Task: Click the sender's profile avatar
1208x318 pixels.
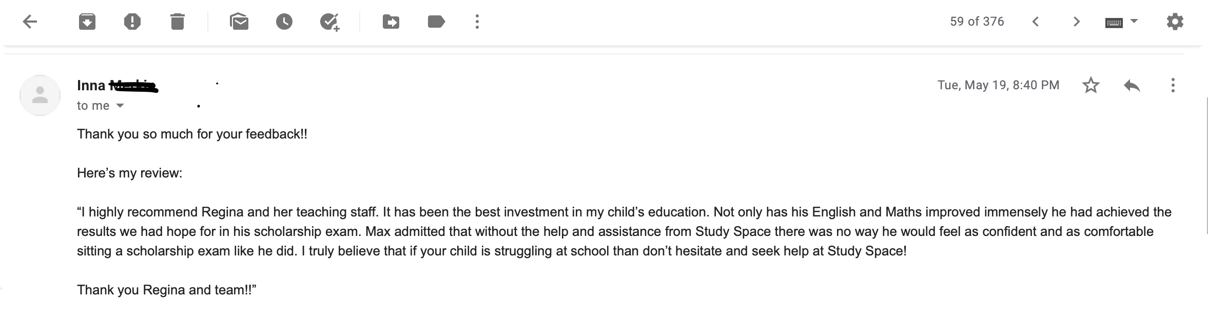Action: coord(40,95)
